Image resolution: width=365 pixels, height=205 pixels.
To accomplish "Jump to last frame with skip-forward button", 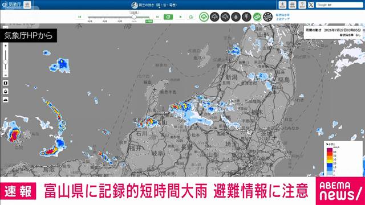I will pyautogui.click(x=157, y=17).
